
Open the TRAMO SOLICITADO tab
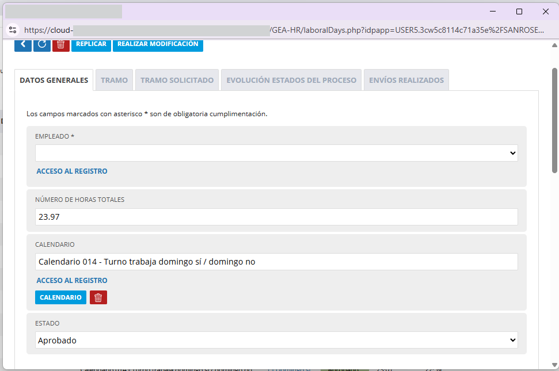pos(177,81)
